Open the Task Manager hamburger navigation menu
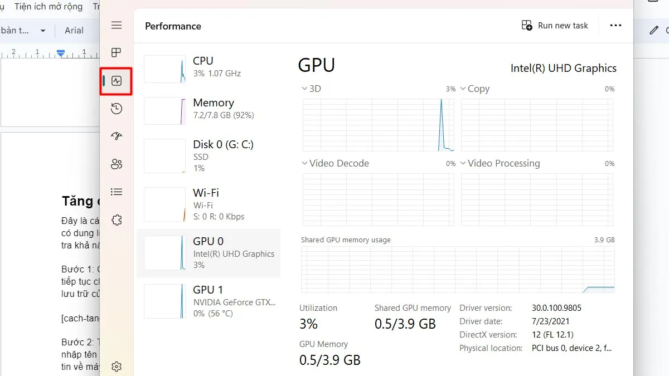Screen dimensions: 669x376 click(x=117, y=26)
